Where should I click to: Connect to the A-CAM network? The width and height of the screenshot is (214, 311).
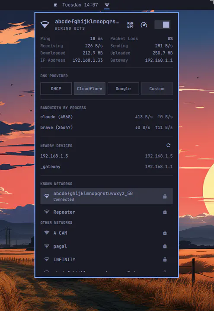106,233
